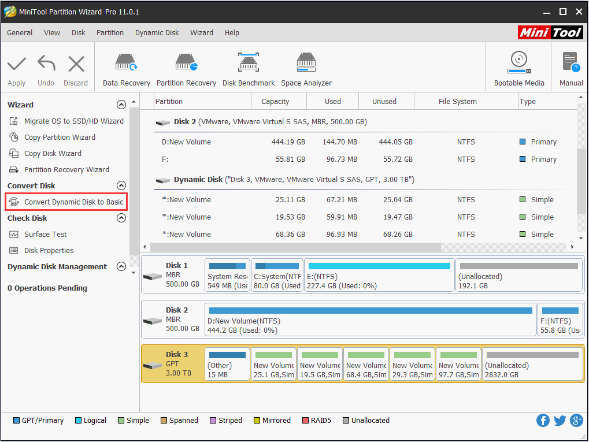Select the D:New Volume block on Disk 2
This screenshot has width=589, height=442.
[x=371, y=320]
